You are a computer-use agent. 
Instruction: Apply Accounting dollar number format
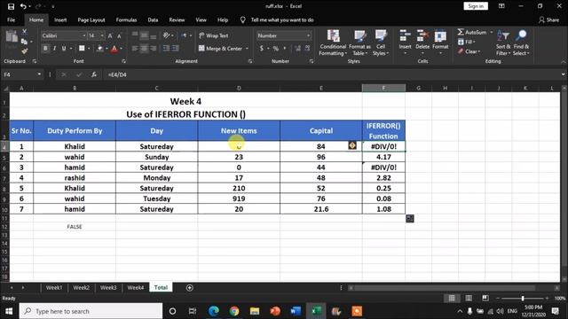tap(262, 48)
